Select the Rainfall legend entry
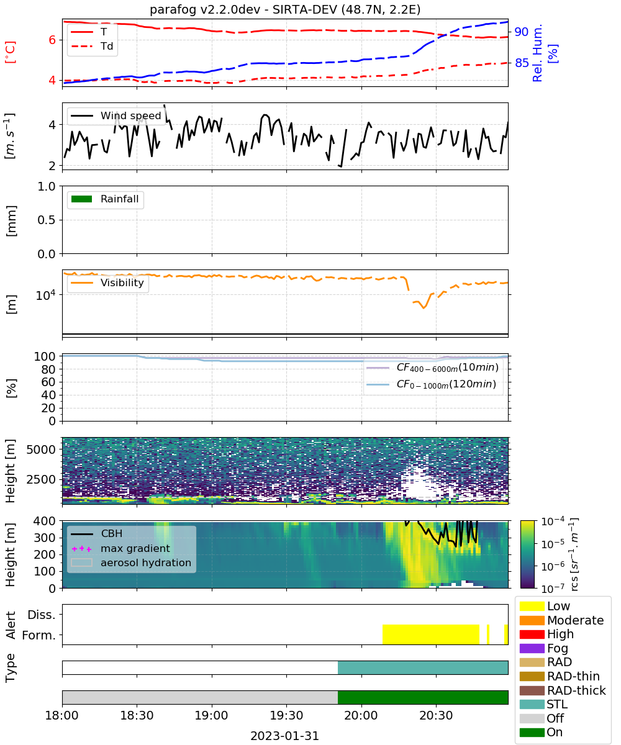The width and height of the screenshot is (621, 745). [106, 199]
